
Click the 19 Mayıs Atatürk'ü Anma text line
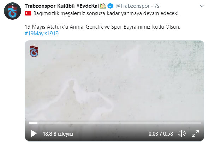102,27
